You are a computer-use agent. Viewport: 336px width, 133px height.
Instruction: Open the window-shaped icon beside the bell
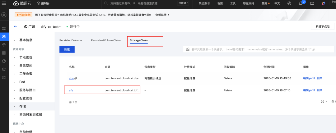coord(312,3)
